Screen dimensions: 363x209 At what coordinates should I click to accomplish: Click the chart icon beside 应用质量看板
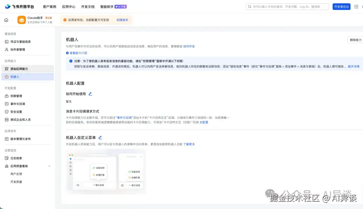[x=7, y=166]
